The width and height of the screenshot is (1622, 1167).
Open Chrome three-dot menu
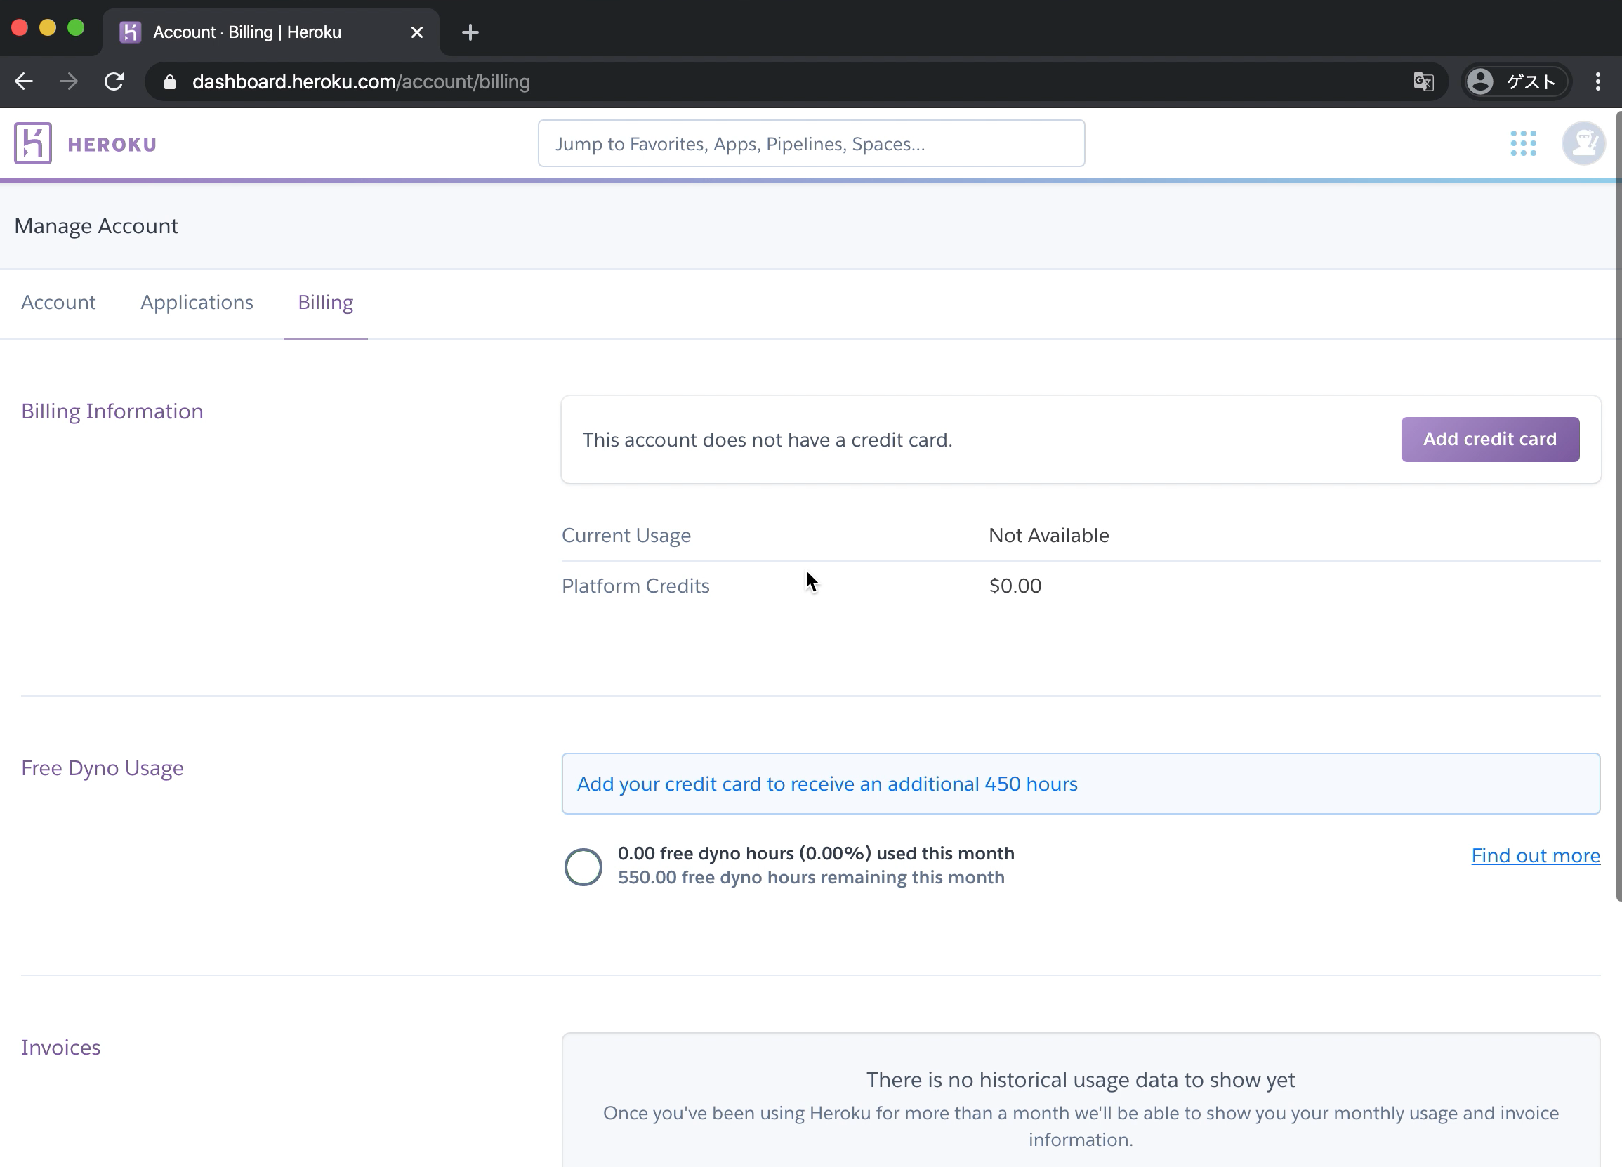(1597, 81)
